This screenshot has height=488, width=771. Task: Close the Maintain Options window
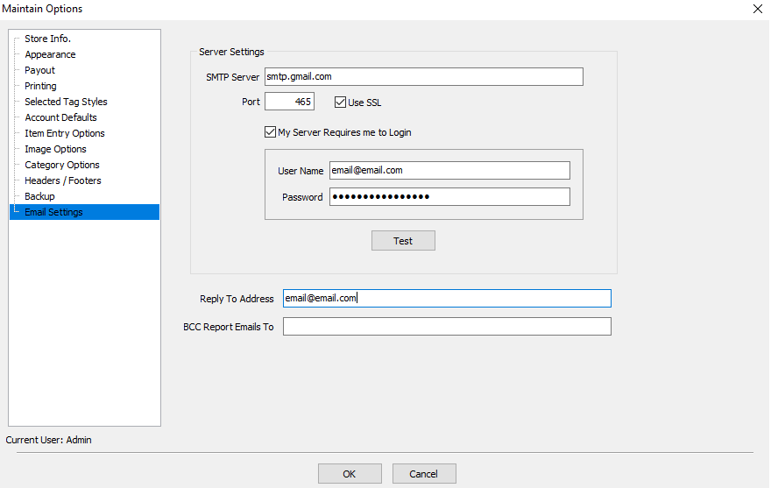[758, 9]
